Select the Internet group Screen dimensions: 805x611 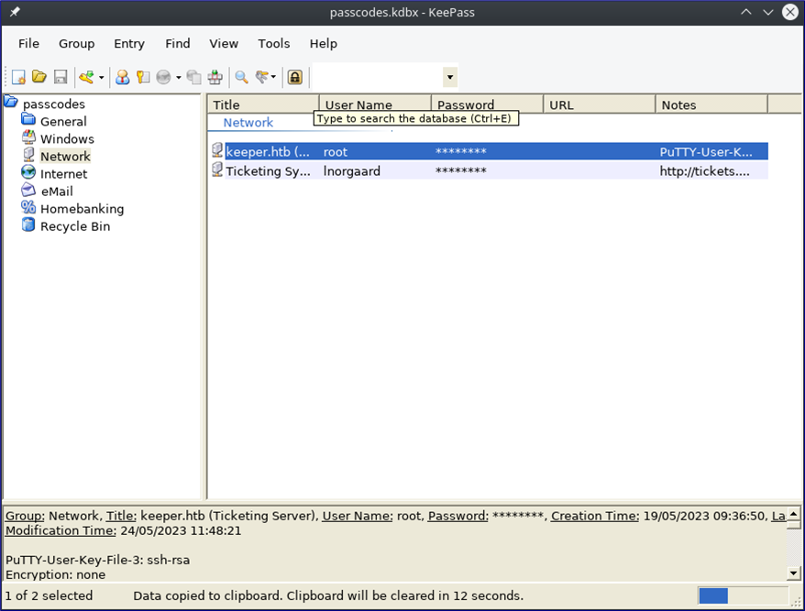[x=63, y=174]
